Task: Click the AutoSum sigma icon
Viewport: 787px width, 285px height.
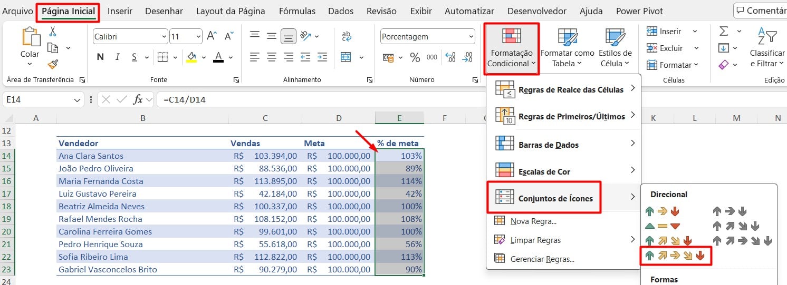Action: click(x=724, y=32)
